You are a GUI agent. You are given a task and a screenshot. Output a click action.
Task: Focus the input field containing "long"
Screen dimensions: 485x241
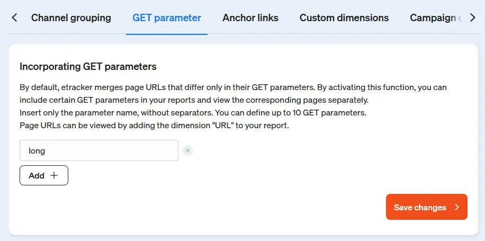pos(98,150)
